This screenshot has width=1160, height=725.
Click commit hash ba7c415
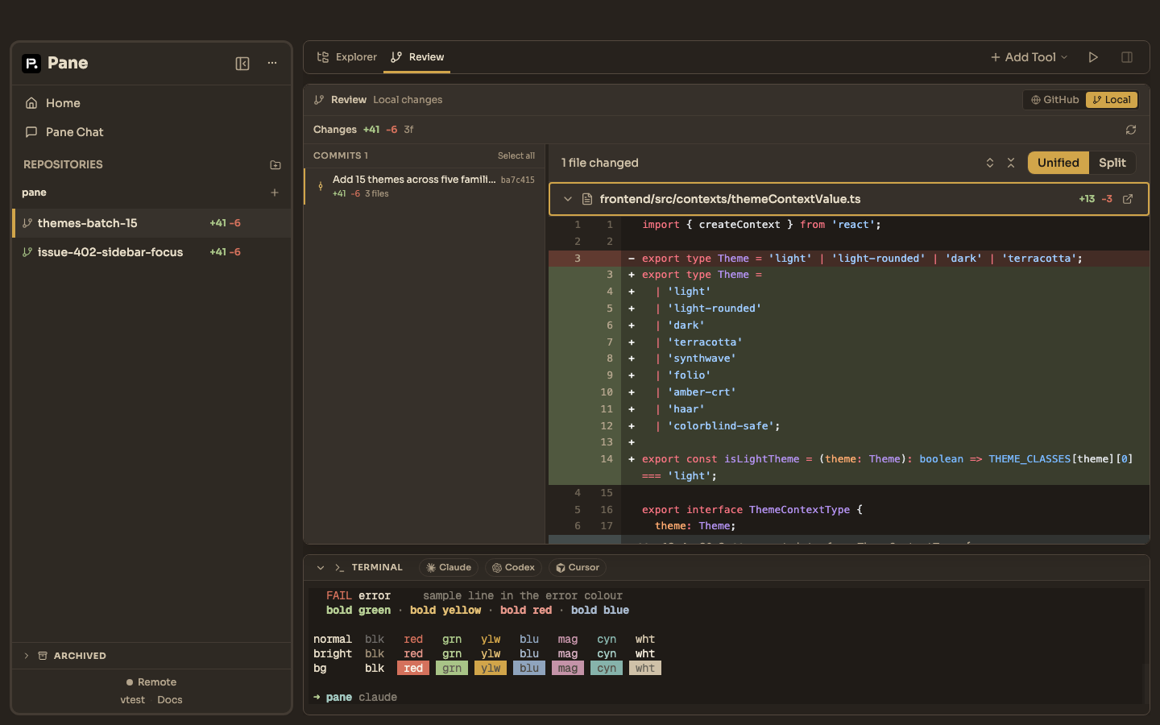(x=518, y=180)
